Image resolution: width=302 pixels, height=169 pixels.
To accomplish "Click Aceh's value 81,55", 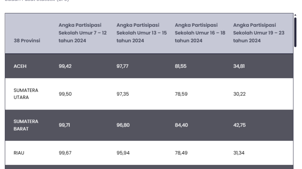I will (181, 66).
